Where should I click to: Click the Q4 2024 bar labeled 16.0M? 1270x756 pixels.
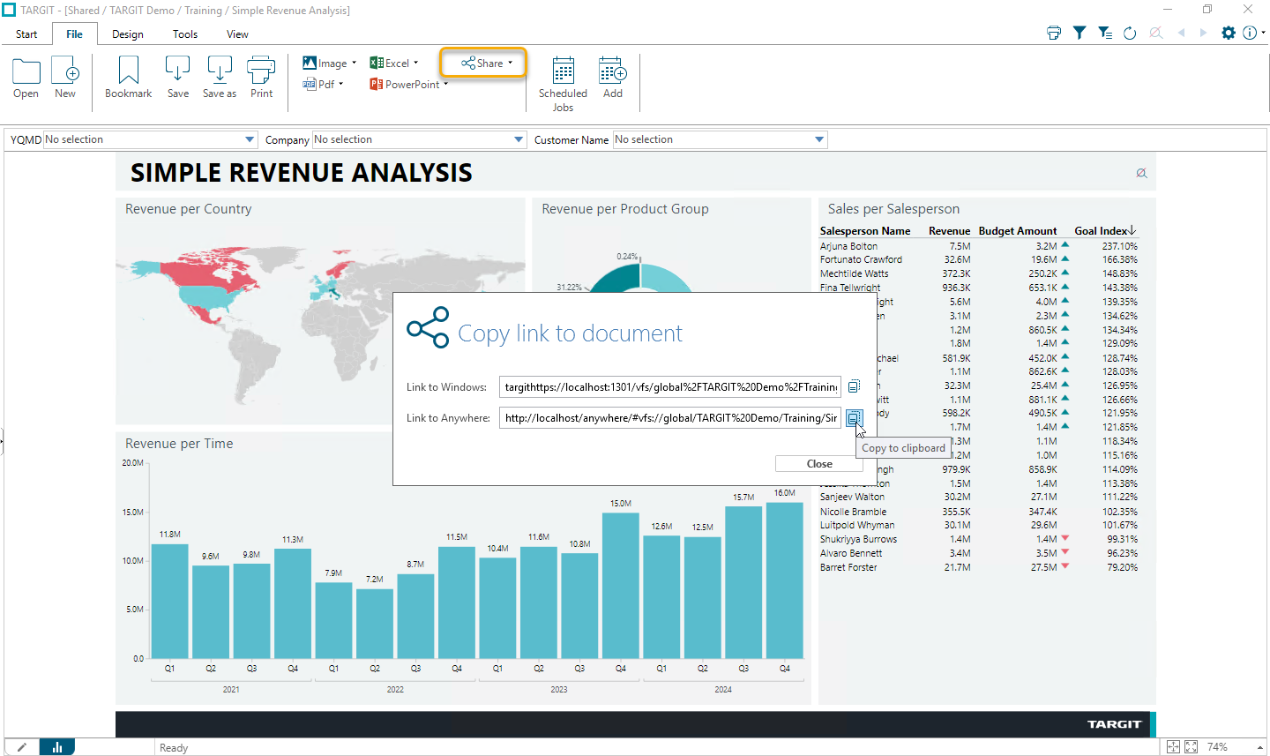pos(785,580)
